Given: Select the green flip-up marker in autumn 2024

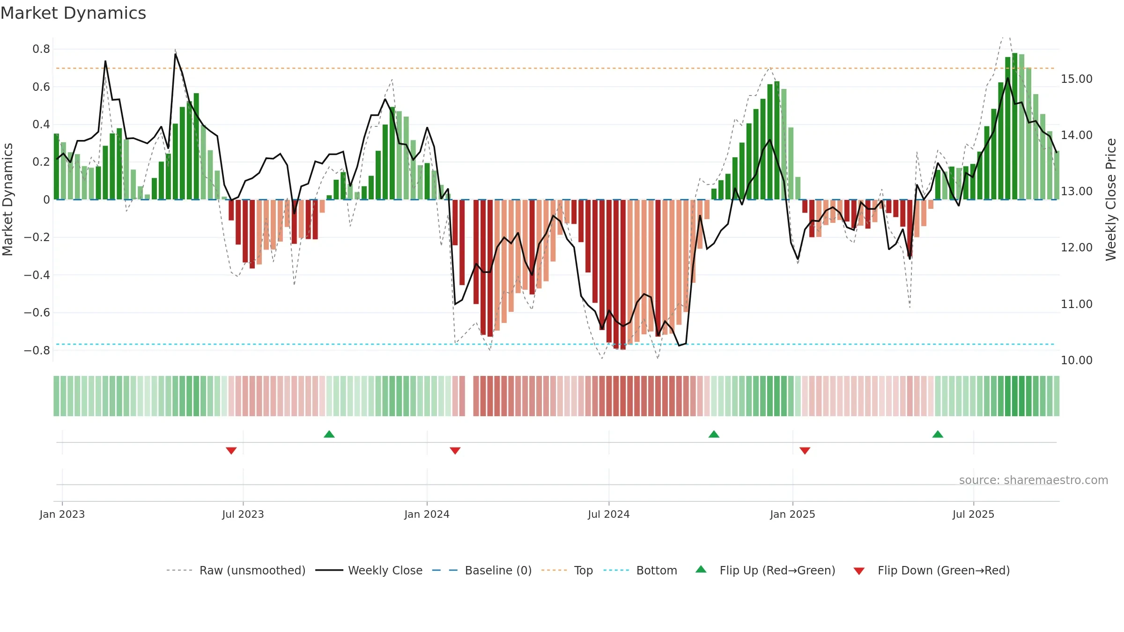Looking at the screenshot, I should (714, 434).
